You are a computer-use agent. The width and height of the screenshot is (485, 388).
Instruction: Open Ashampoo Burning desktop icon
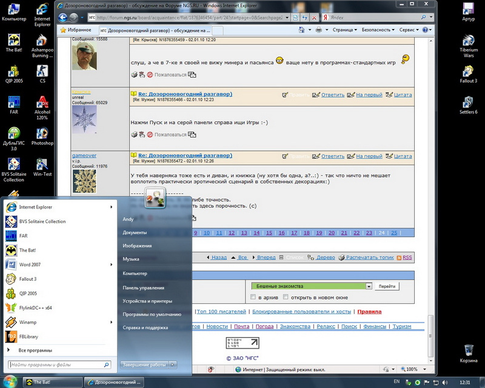pos(42,46)
